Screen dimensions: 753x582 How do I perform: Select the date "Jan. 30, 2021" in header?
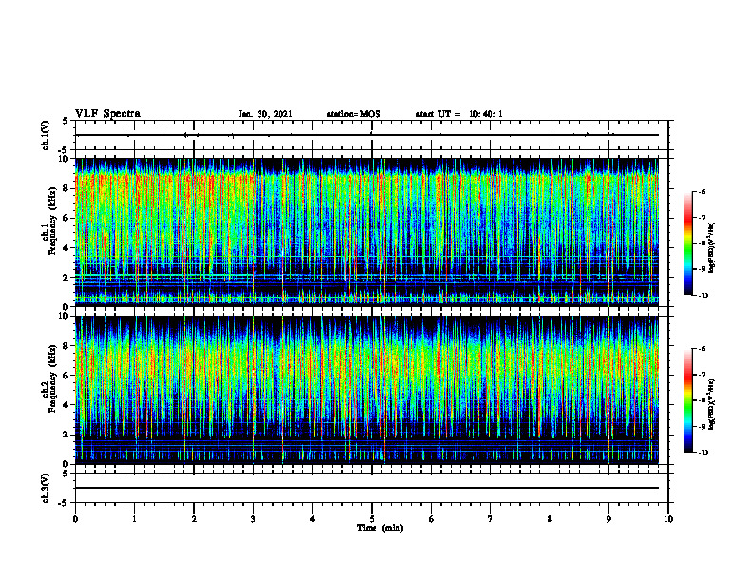point(265,114)
